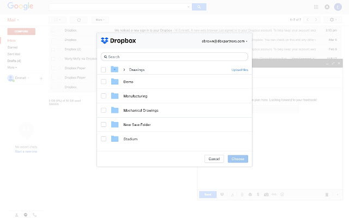Click the insert photo camera icon
349x218 pixels.
click(266, 195)
